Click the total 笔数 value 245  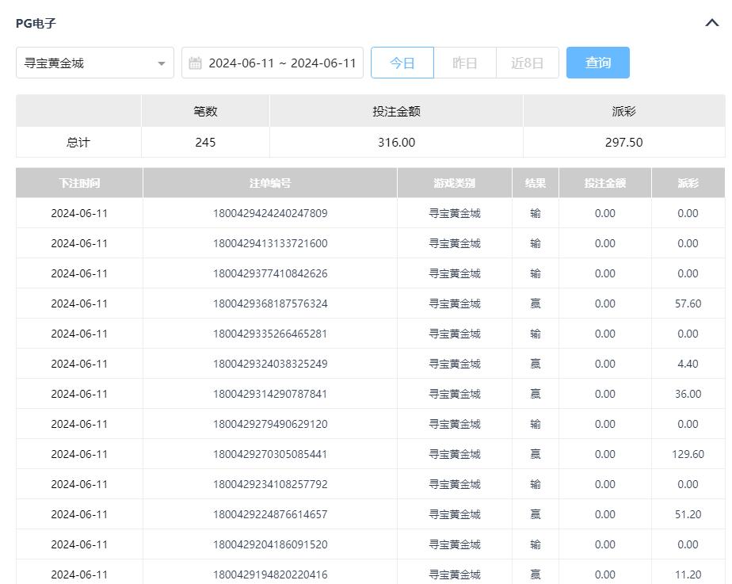point(205,143)
